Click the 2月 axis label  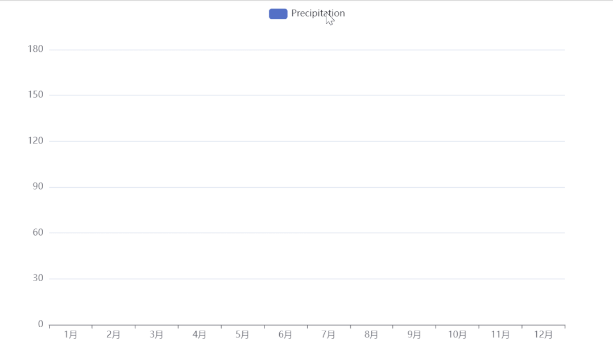pyautogui.click(x=114, y=335)
